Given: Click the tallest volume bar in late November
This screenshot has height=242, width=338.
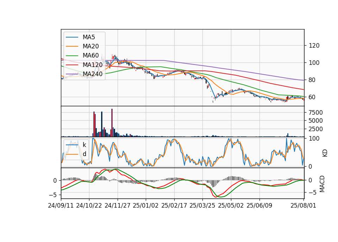Looking at the screenshot, I should pos(112,123).
